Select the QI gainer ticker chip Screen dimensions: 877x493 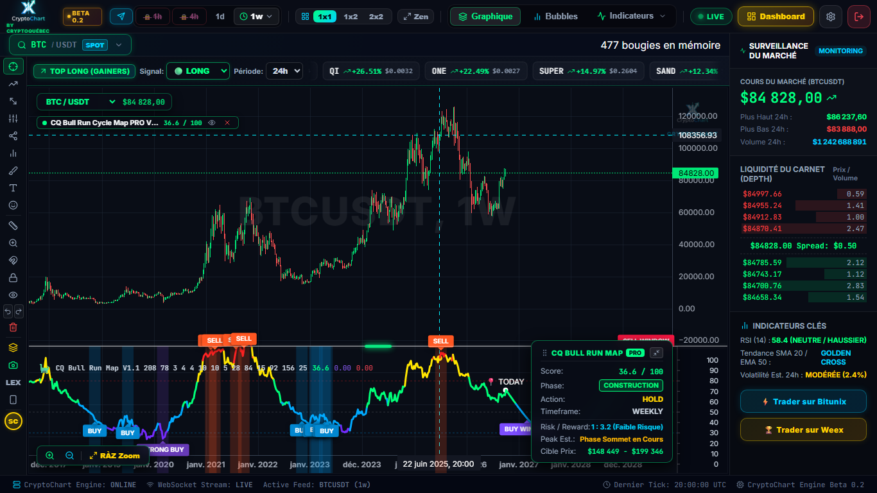(x=371, y=71)
